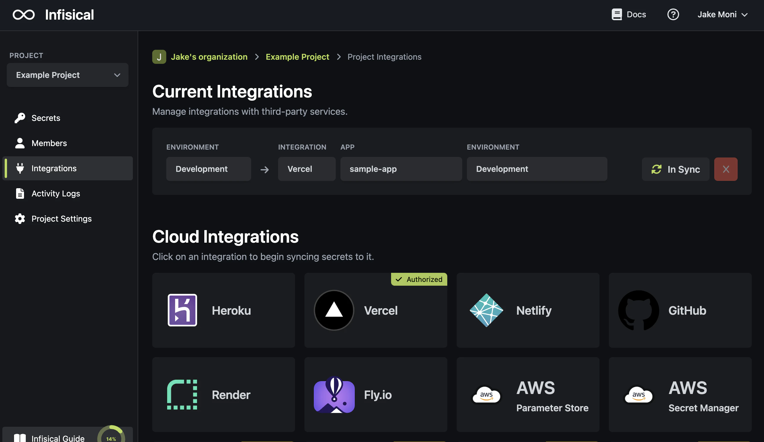Click the Render green logo
Screen dimensions: 764x442
coord(182,394)
